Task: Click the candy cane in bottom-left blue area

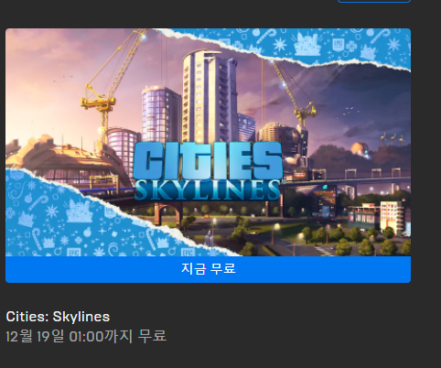Action: (x=38, y=238)
